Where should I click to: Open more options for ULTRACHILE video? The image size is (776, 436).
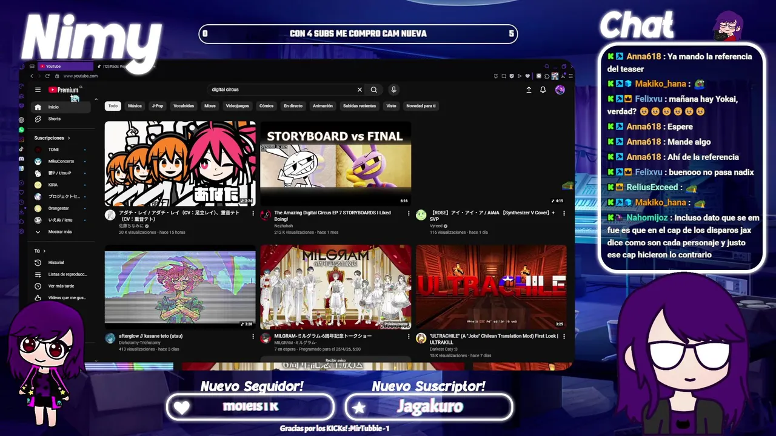click(564, 336)
